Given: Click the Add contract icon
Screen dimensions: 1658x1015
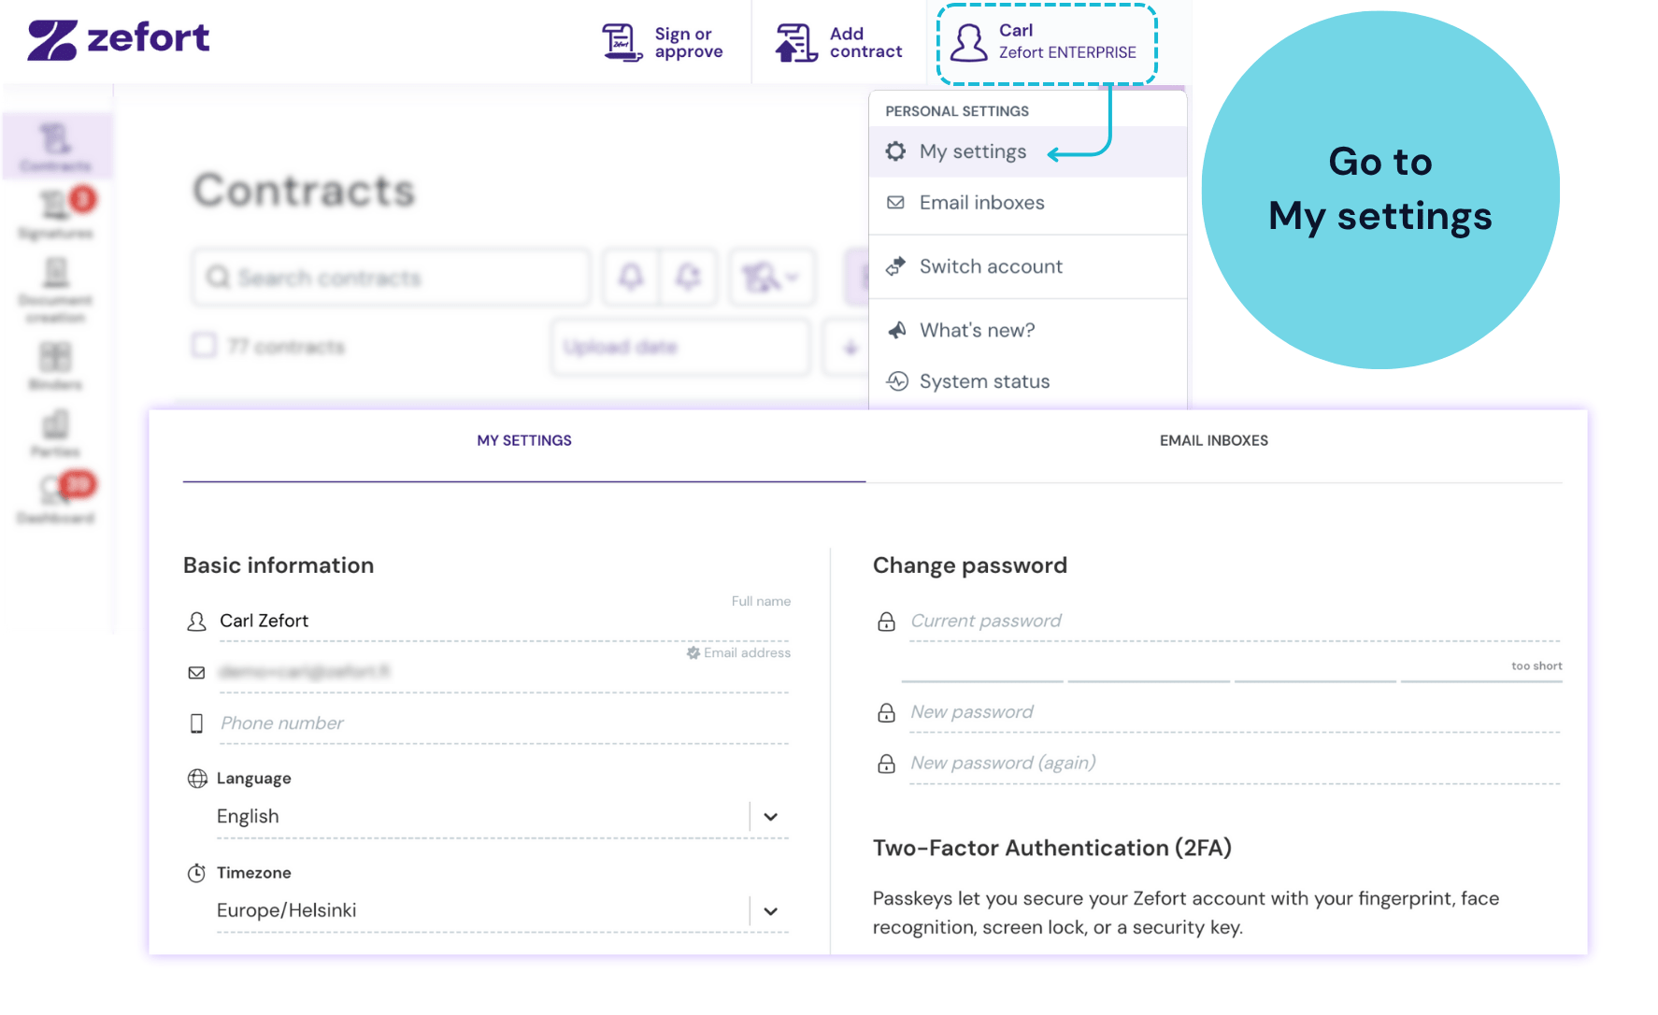Looking at the screenshot, I should (796, 43).
